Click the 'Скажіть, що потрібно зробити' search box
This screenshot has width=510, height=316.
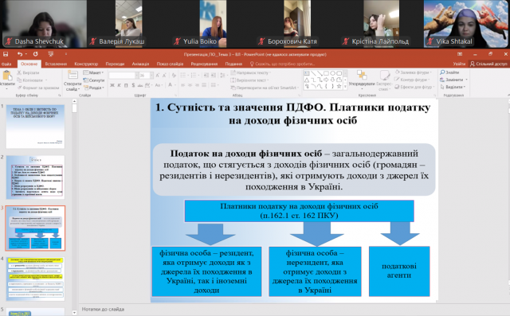(x=282, y=64)
